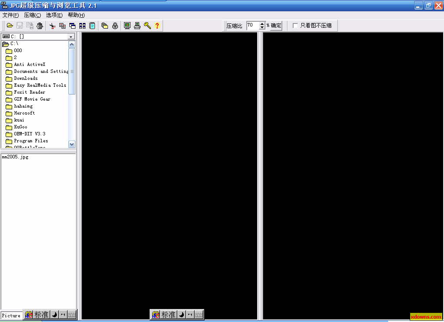This screenshot has height=322, width=444.
Task: Enable the 只看图不压缩 checkbox
Action: click(x=295, y=26)
